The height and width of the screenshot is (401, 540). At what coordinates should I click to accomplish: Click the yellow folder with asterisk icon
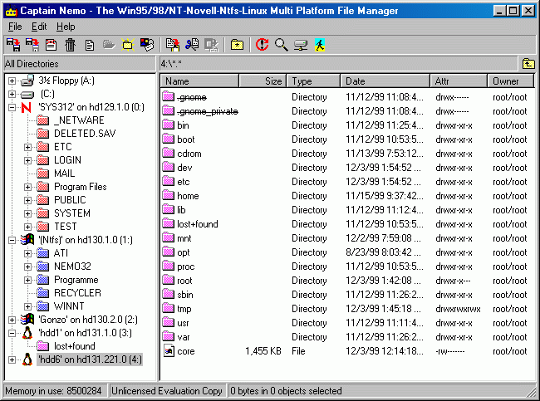click(x=237, y=45)
